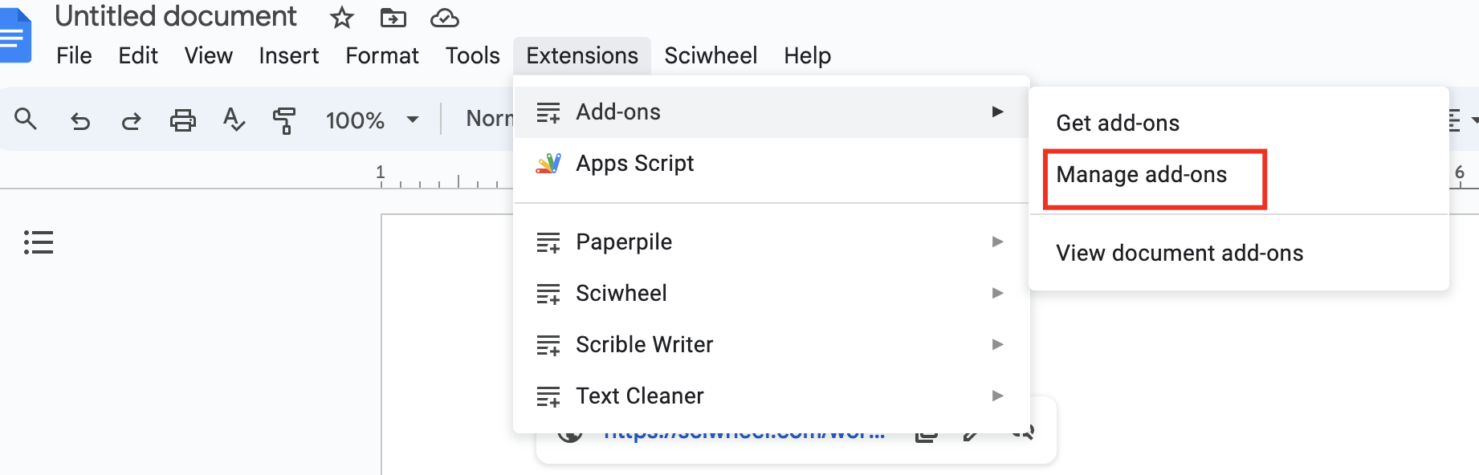This screenshot has height=475, width=1479.
Task: Expand the Sciwheel submenu arrow
Action: [997, 293]
